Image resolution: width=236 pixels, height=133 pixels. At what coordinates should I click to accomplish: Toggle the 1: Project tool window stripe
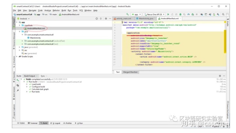click(x=14, y=23)
